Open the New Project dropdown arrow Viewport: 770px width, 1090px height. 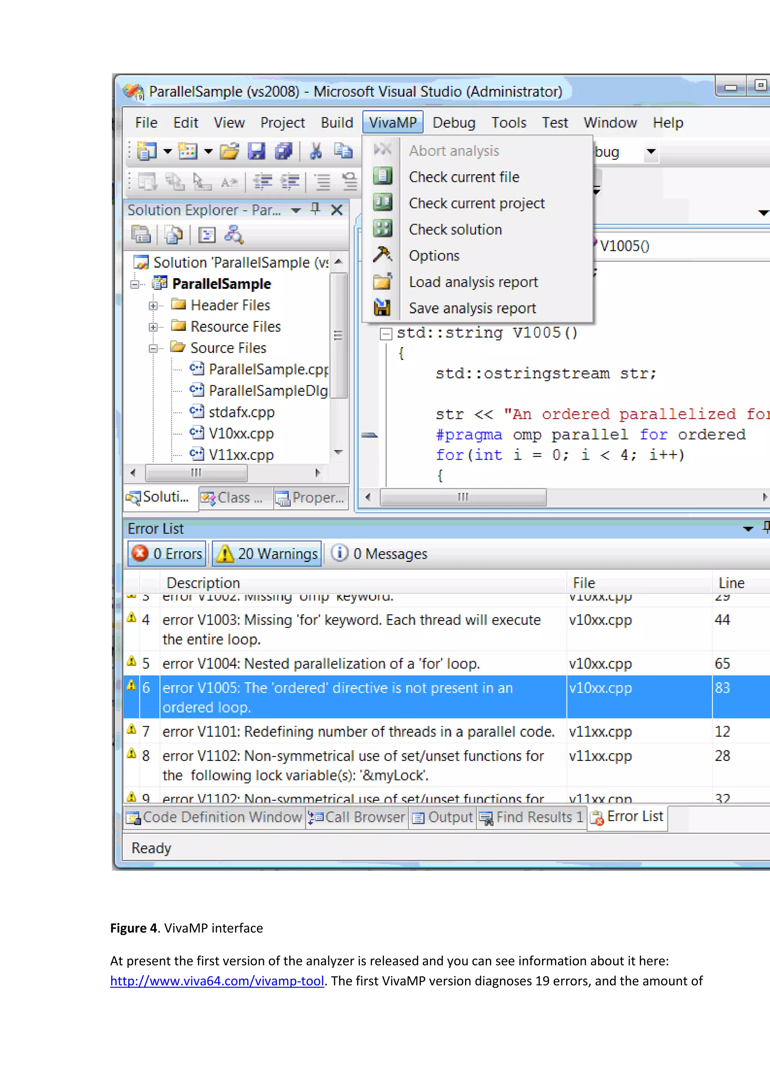167,152
